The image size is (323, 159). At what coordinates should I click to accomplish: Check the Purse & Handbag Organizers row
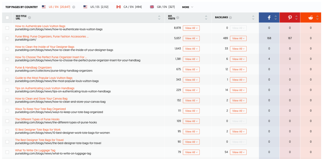coord(7,69)
